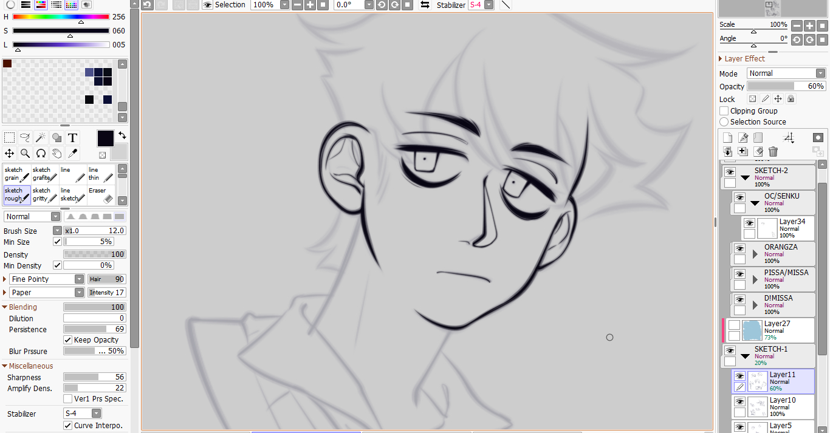
Task: Select the Magic Wand tool
Action: [41, 137]
